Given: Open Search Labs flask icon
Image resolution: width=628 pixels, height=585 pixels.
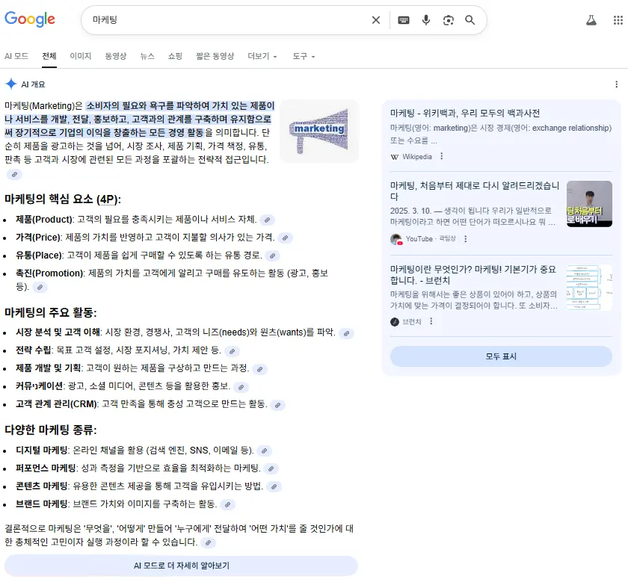Looking at the screenshot, I should click(591, 20).
